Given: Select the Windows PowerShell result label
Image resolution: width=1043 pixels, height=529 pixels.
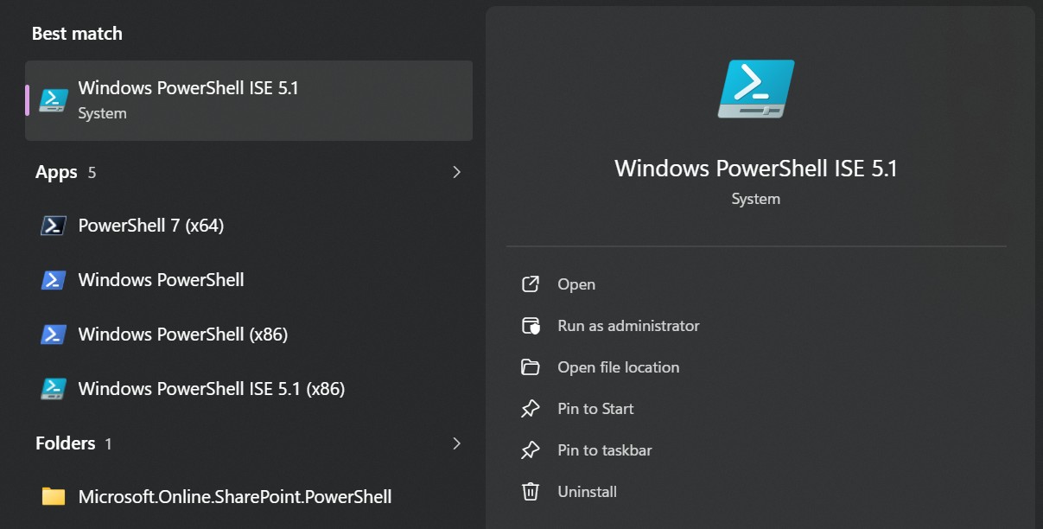Looking at the screenshot, I should pyautogui.click(x=162, y=280).
